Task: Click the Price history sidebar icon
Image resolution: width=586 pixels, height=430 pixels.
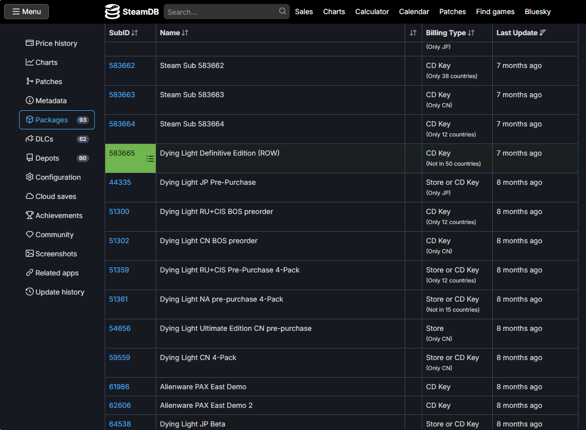Action: click(30, 43)
